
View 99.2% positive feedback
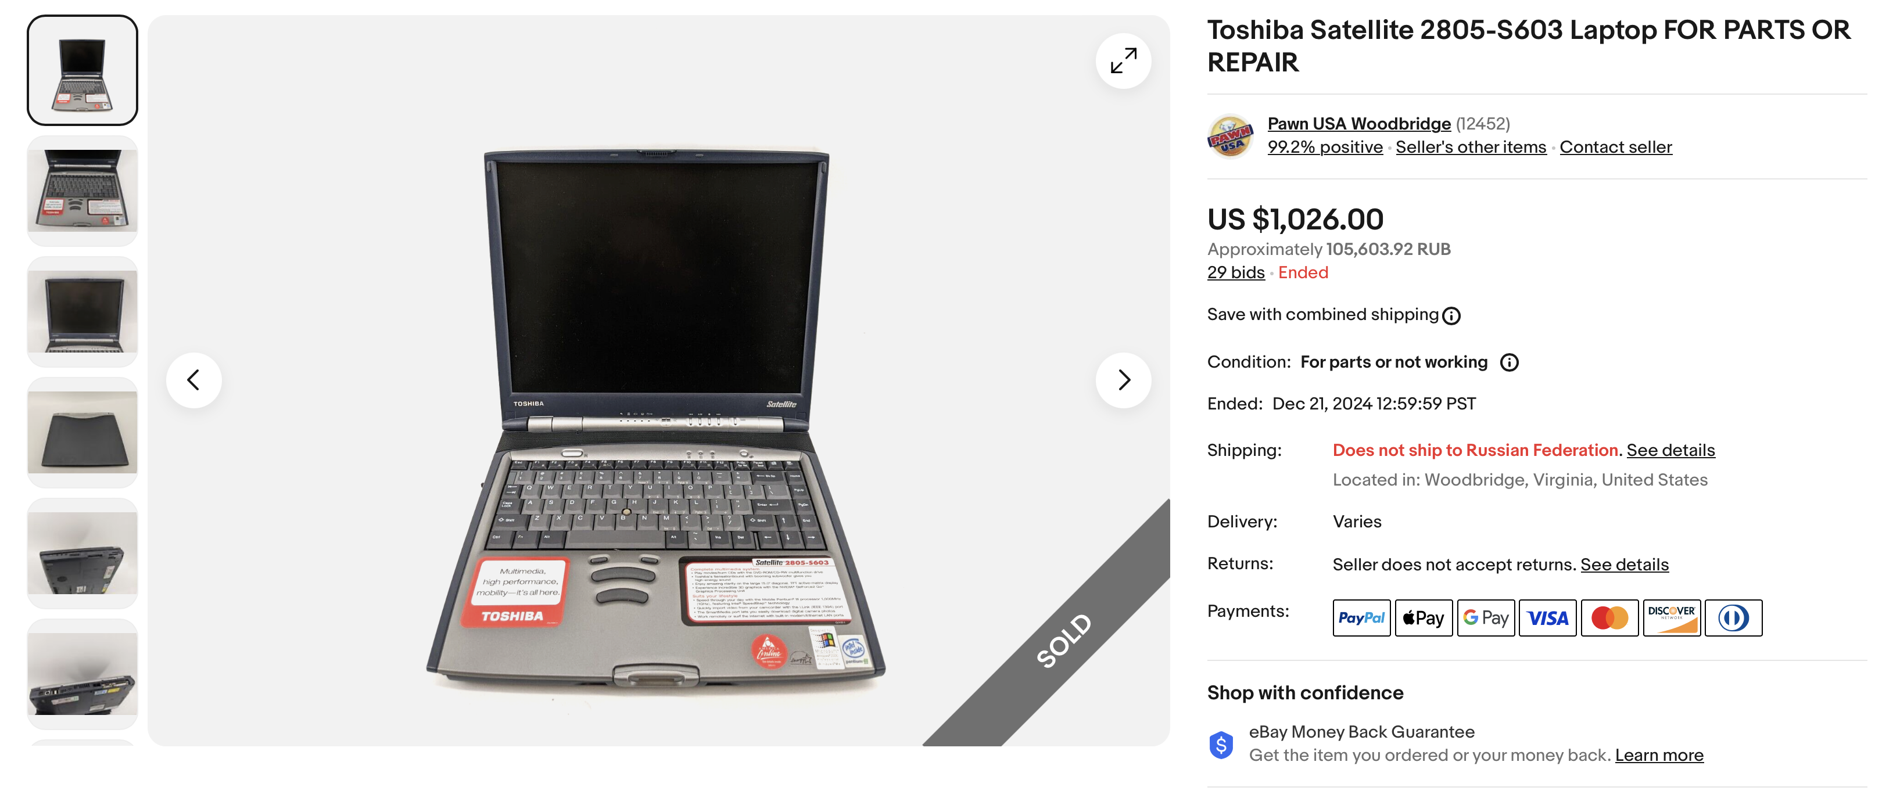click(x=1324, y=147)
